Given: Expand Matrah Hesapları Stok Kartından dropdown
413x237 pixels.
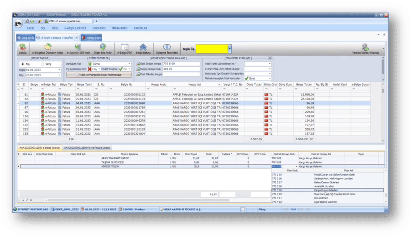Looking at the screenshot, I should (269, 78).
